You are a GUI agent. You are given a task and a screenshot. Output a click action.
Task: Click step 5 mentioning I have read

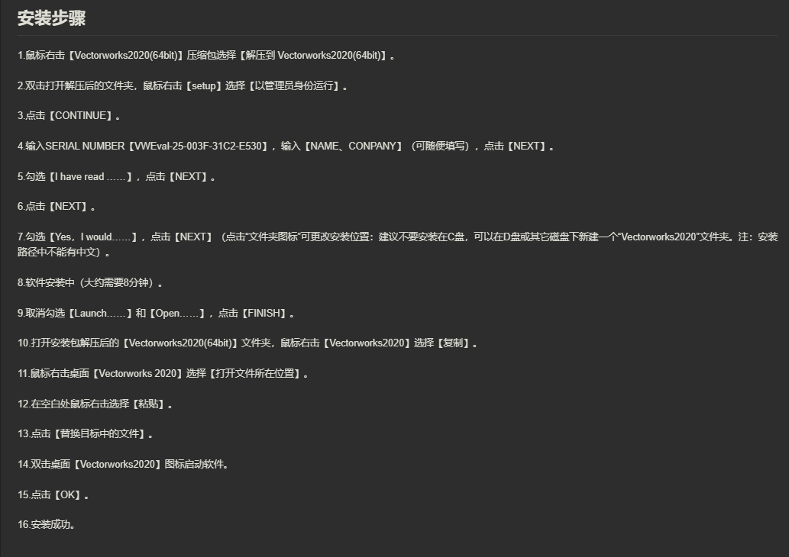tap(116, 176)
